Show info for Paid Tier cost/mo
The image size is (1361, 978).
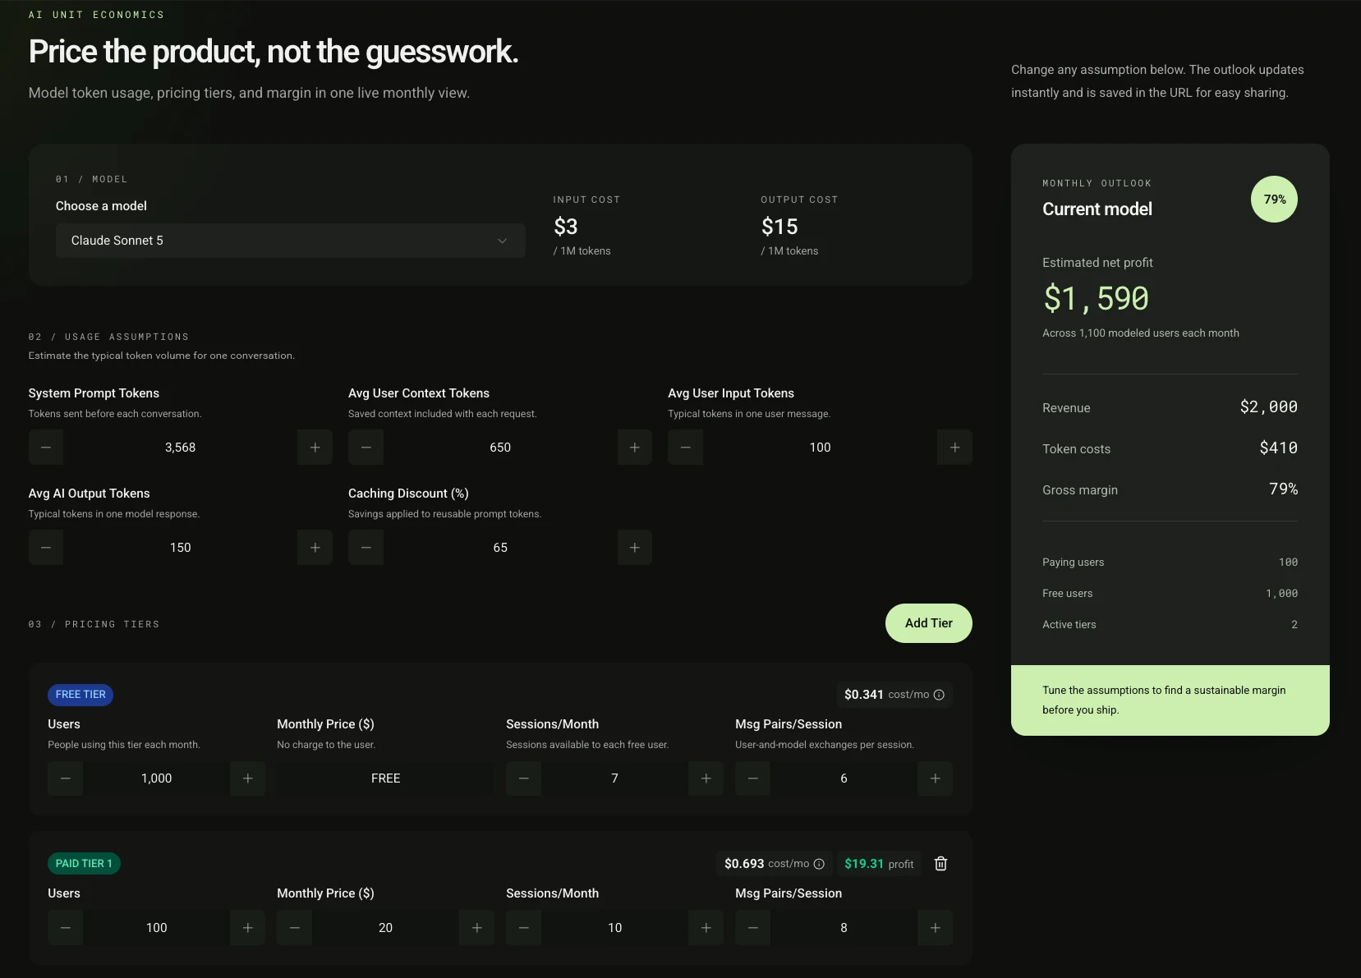click(x=819, y=864)
